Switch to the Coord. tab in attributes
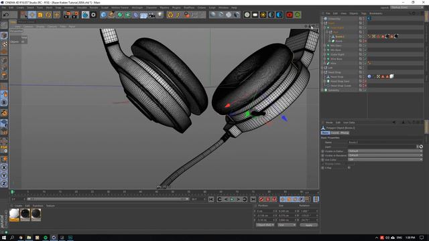429x241 pixels. tap(335, 133)
